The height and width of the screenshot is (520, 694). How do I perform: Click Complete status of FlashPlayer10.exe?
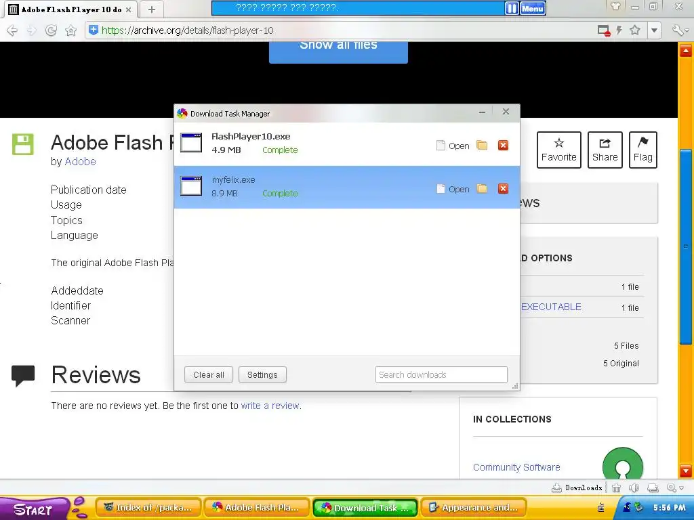[280, 150]
